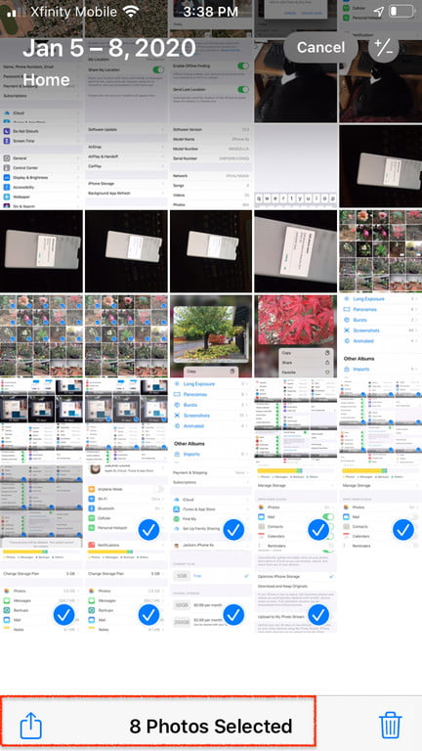Deselect the Optimize iPhone Storage screenshot checkmark
Screen dimensions: 422x751
point(318,614)
